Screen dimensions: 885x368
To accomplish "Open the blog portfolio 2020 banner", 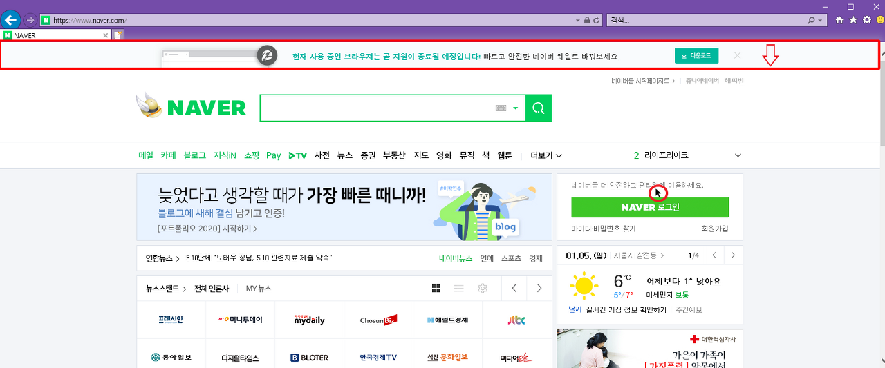I will (344, 207).
